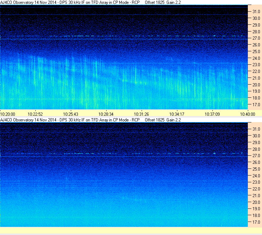
Task: Click the 18.0 label on upper spectrogram
Action: pyautogui.click(x=256, y=98)
